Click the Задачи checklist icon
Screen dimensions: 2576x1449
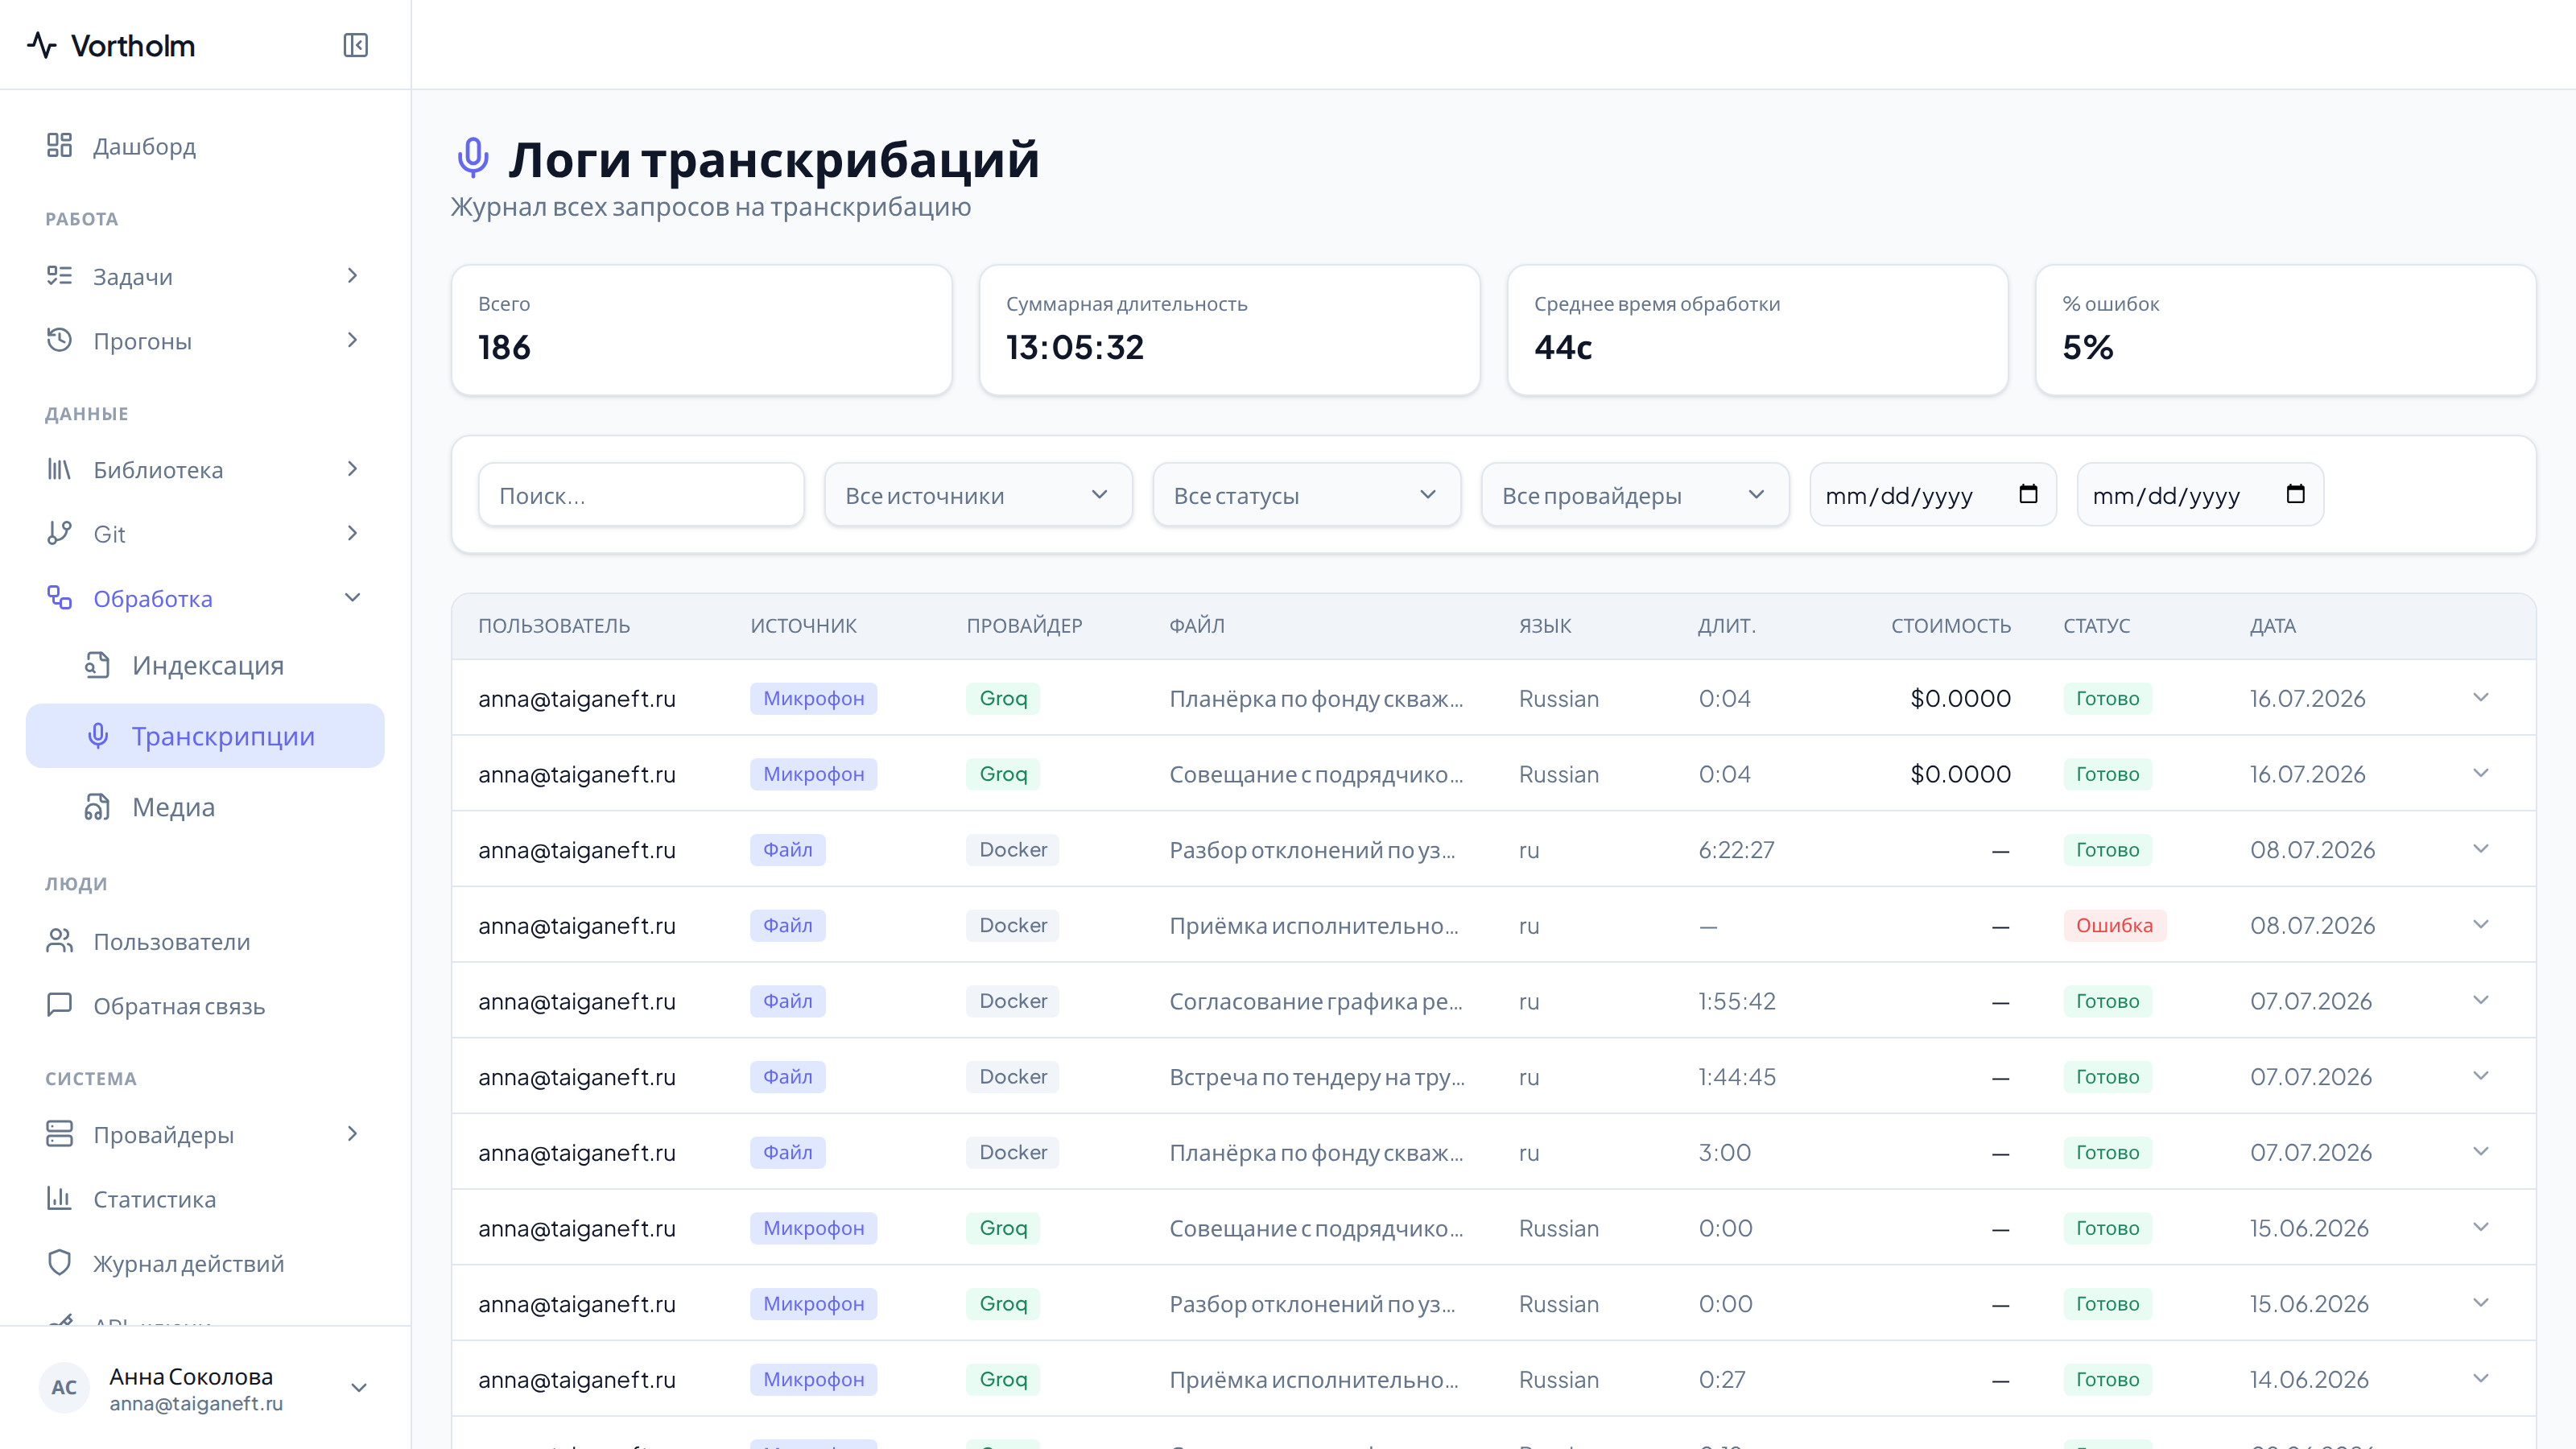(59, 276)
